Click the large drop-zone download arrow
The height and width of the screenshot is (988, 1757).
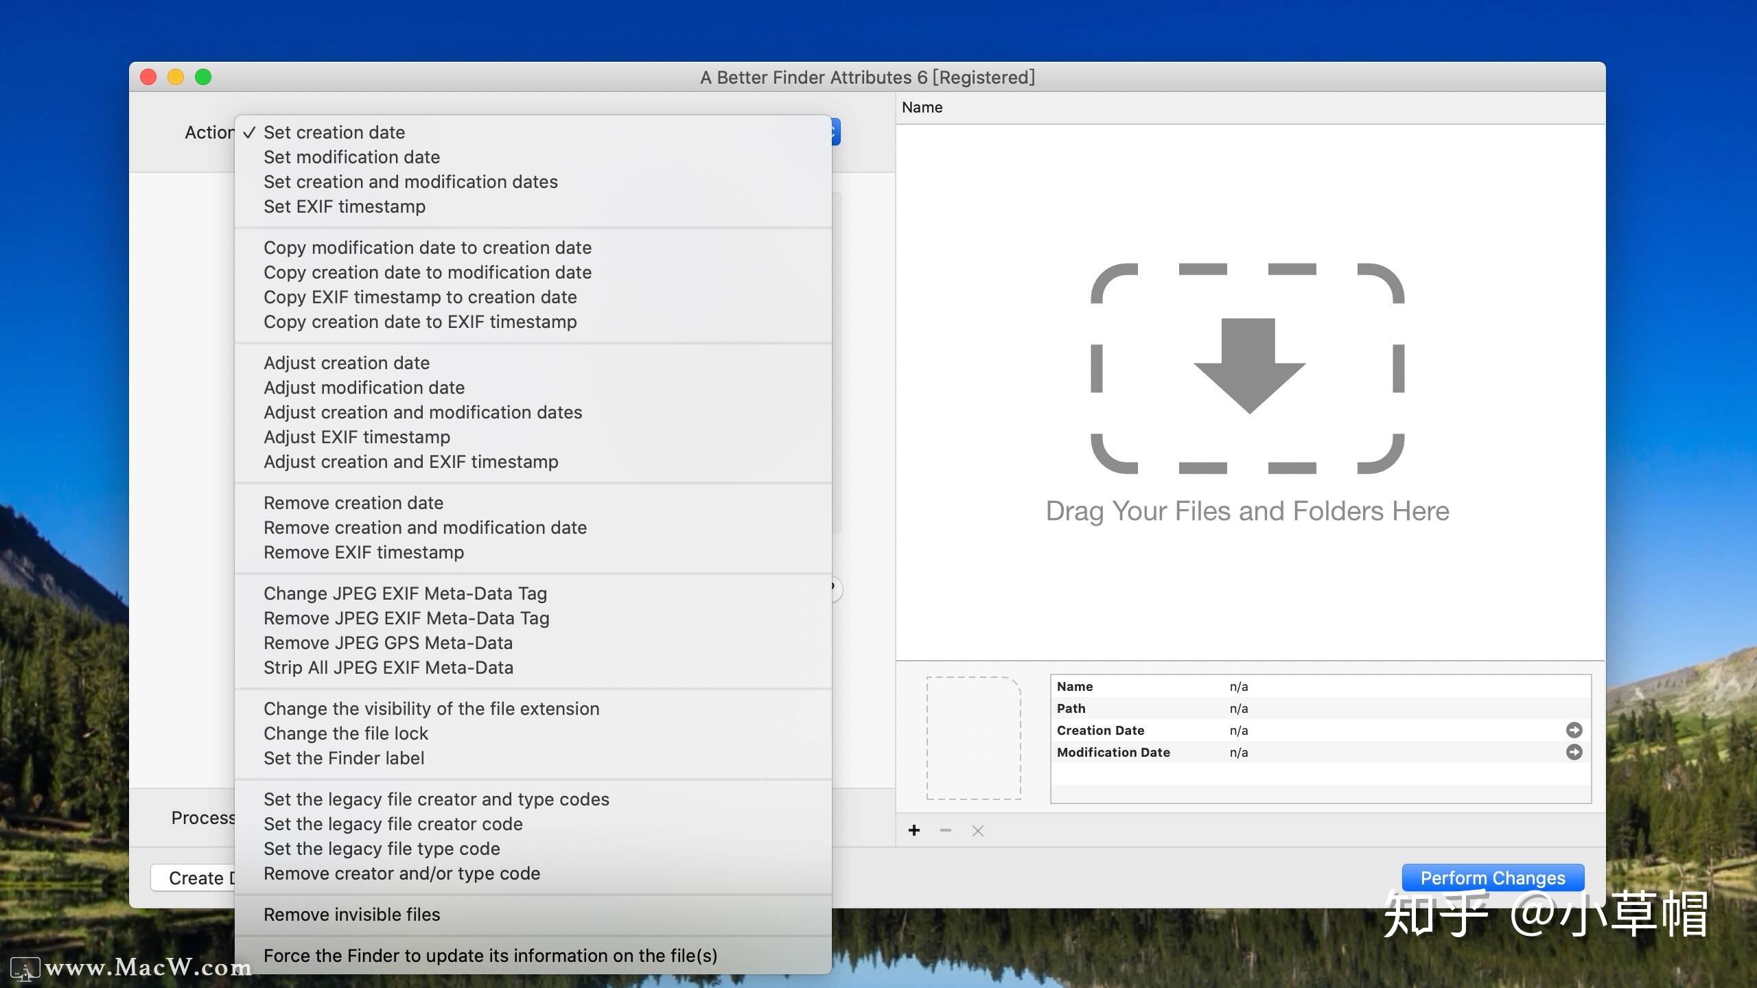1248,366
